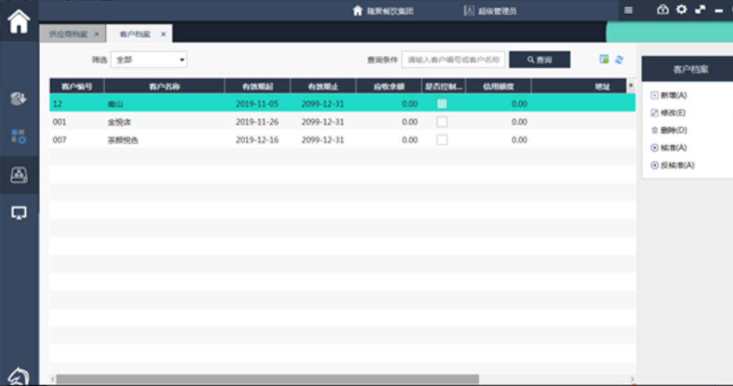Screen dimensions: 733x386
Task: Click the Home icon in the sidebar
Action: [x=18, y=22]
